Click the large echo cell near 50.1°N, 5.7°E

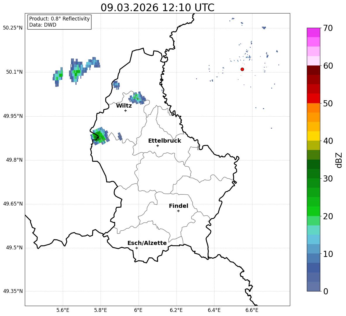coord(77,71)
